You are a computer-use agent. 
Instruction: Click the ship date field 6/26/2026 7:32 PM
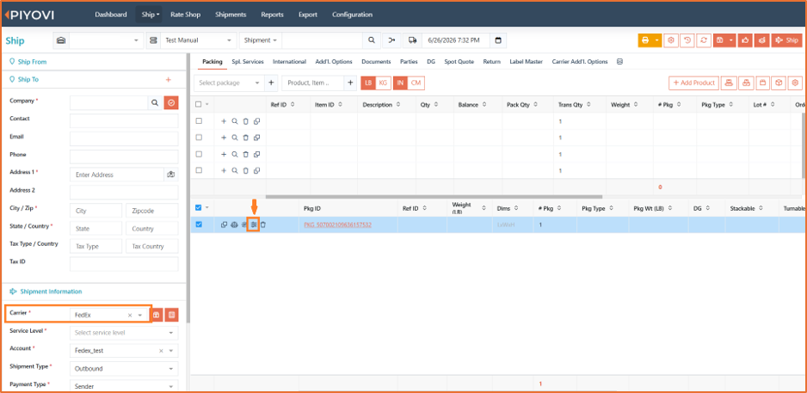(x=455, y=40)
